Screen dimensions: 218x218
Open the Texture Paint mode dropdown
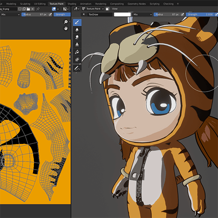click(x=93, y=9)
